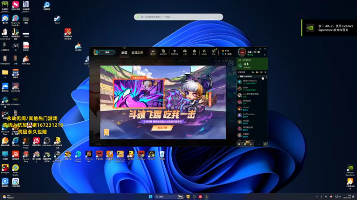
Task: Open the Portal Knights desktop shortcut
Action: (x=16, y=170)
